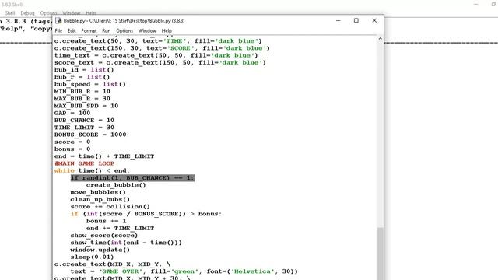
Task: Click the 'while time() < end:' line
Action: (x=92, y=170)
